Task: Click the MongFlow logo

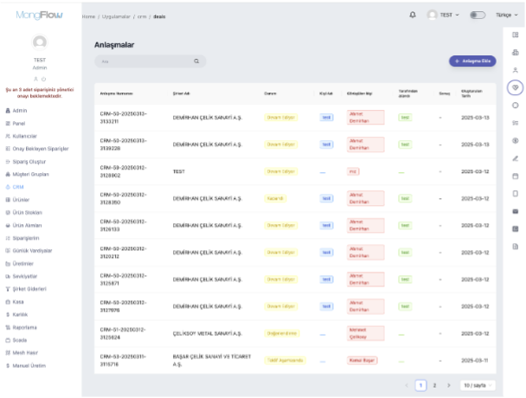Action: (39, 15)
